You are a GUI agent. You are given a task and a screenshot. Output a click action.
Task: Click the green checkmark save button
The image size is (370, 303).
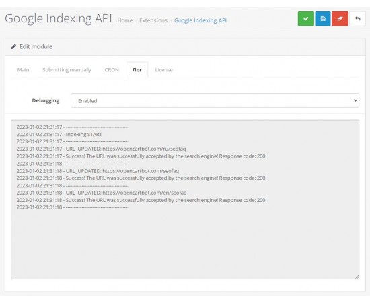click(306, 19)
